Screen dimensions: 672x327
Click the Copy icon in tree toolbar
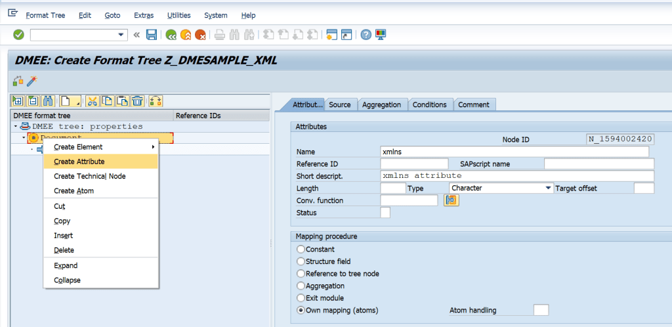[107, 101]
